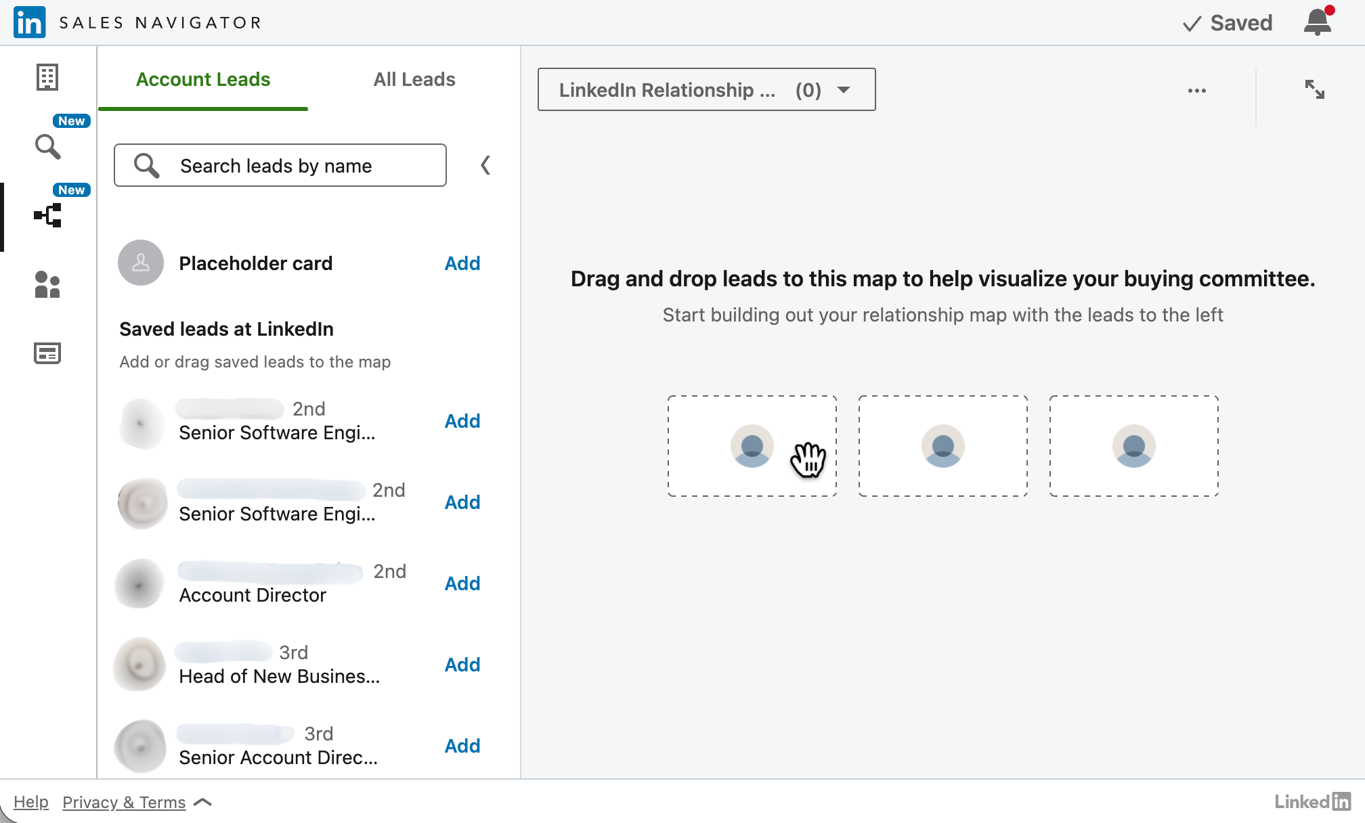The height and width of the screenshot is (823, 1365).
Task: Click the Head of New Business lead avatar
Action: (x=140, y=664)
